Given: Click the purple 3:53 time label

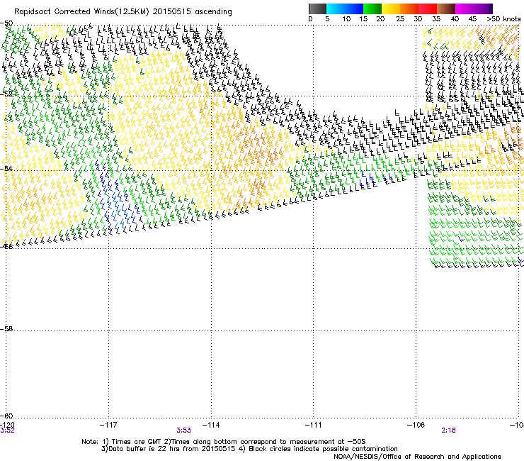Looking at the screenshot, I should [x=184, y=431].
